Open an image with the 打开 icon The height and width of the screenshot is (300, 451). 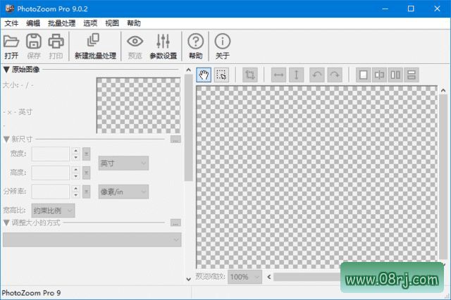11,46
